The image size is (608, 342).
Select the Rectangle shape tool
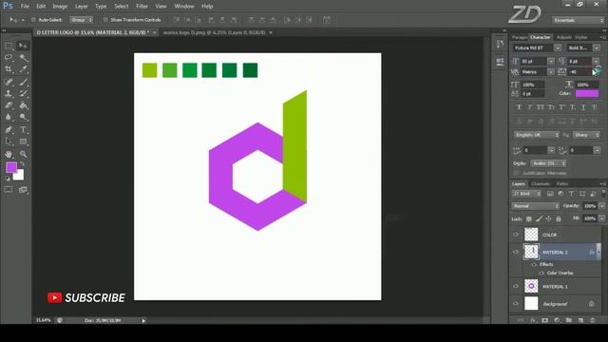pos(23,142)
